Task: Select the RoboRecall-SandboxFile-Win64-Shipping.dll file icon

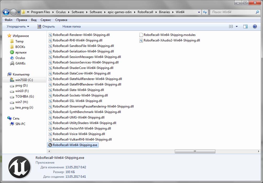Action: [50, 46]
